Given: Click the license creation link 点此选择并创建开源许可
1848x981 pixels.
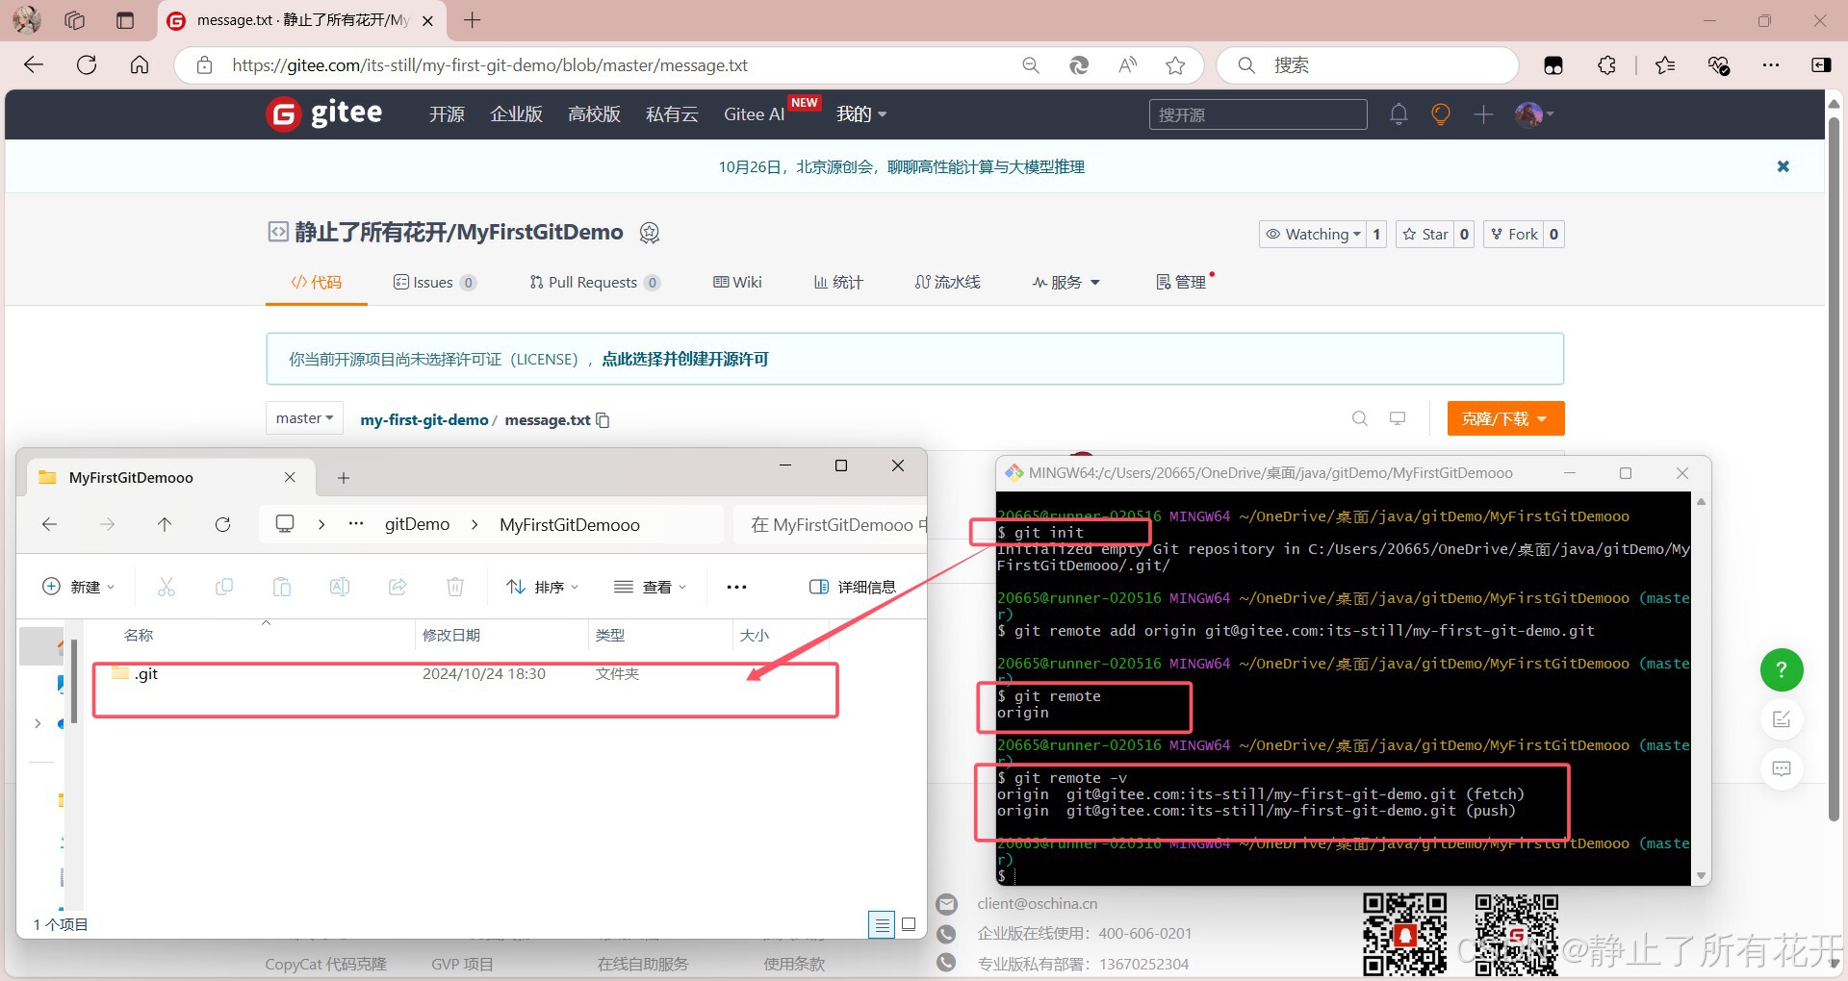Looking at the screenshot, I should 685,359.
